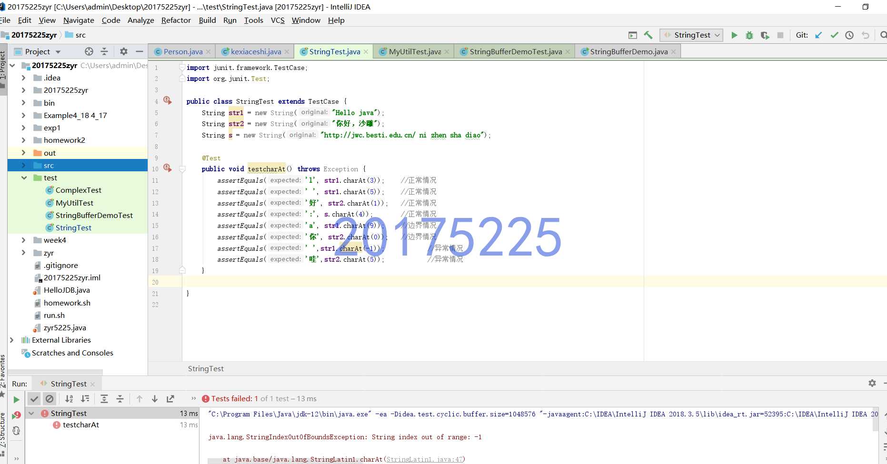
Task: Open ComplexTest class in the project tree
Action: [78, 190]
